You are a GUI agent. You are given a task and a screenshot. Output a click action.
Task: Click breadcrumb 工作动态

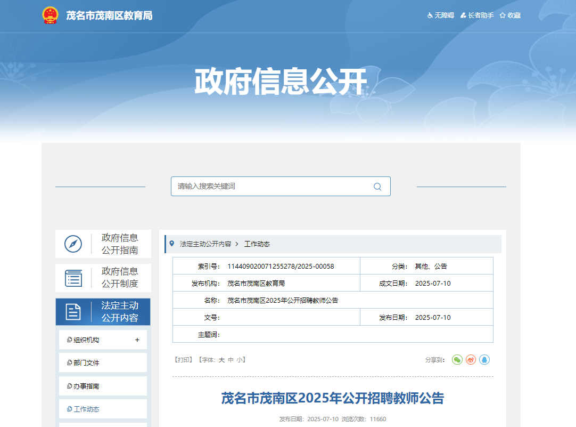coord(257,244)
